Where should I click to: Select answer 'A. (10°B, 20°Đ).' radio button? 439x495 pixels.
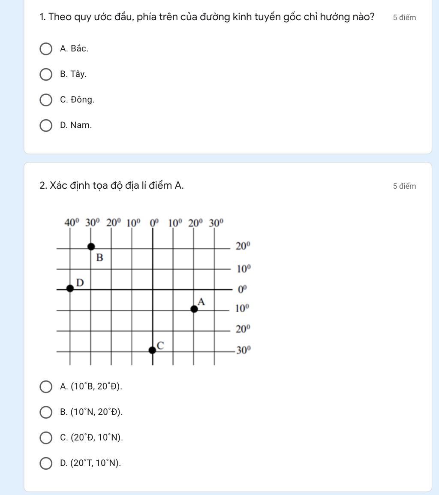coord(46,387)
